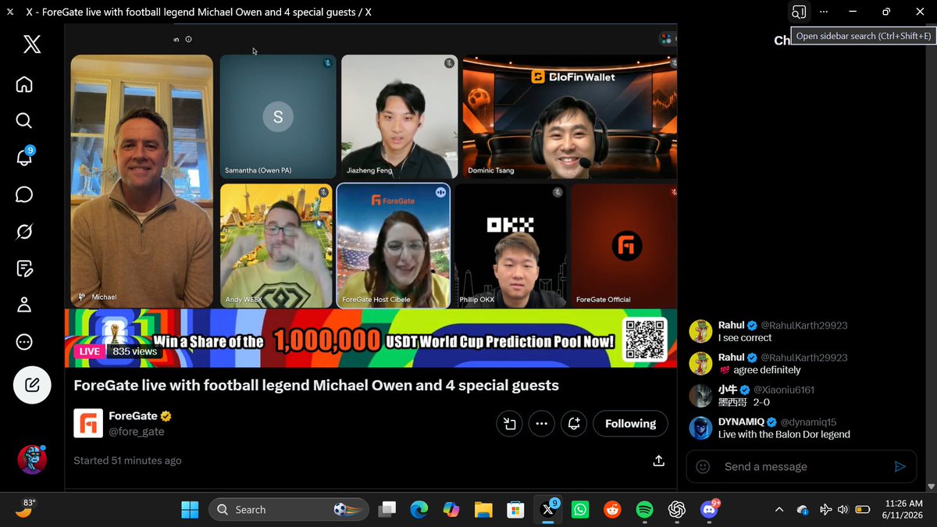
Task: Click the Phillip OKX video tile
Action: (x=511, y=245)
